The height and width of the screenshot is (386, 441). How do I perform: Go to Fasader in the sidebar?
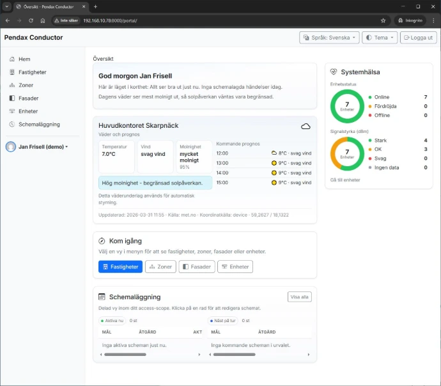click(x=28, y=98)
